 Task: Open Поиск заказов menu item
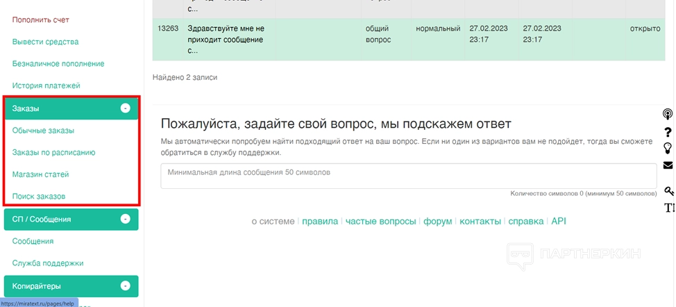click(x=39, y=196)
